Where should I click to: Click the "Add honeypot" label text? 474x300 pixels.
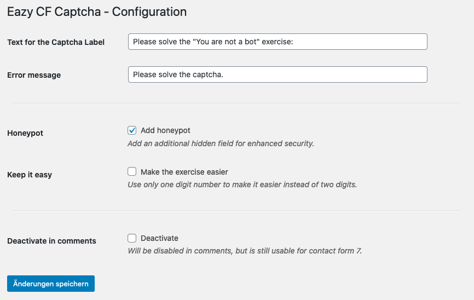165,130
